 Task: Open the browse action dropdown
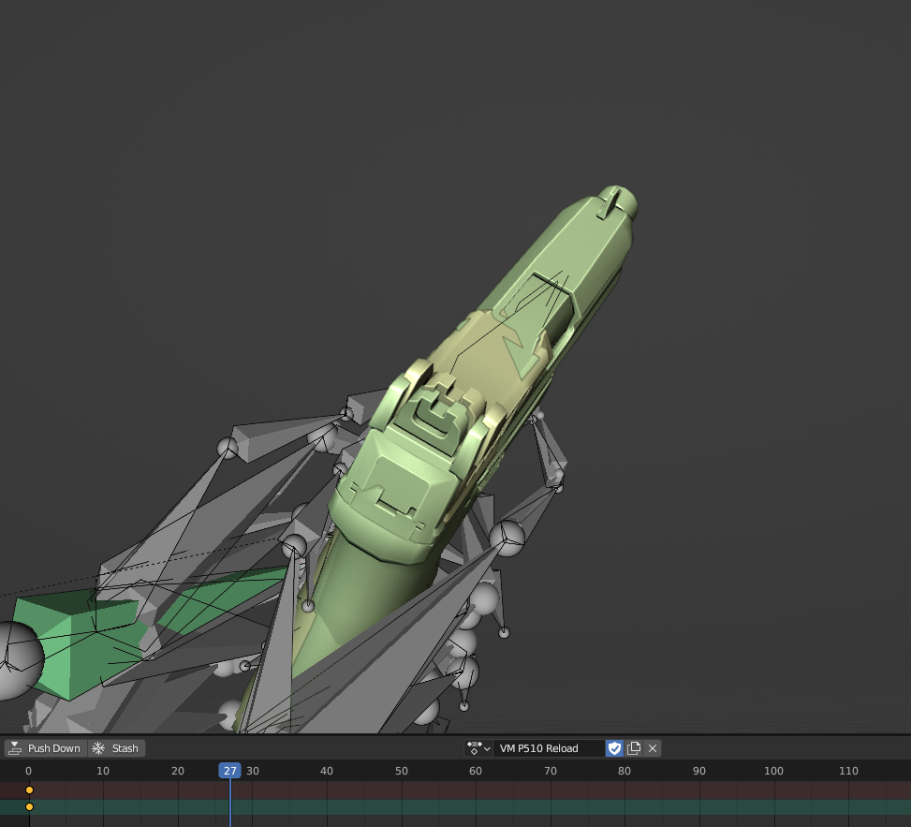tap(478, 747)
